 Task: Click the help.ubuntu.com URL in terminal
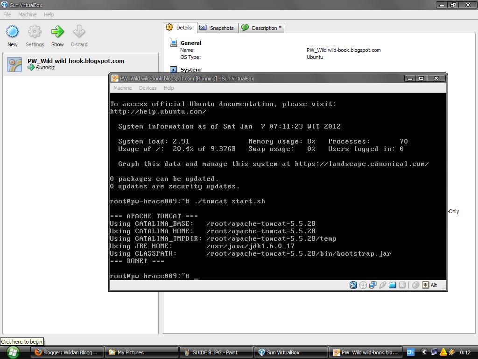158,111
